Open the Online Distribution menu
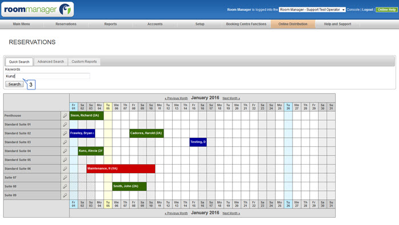Screen dimensions: 399x225 (293, 24)
